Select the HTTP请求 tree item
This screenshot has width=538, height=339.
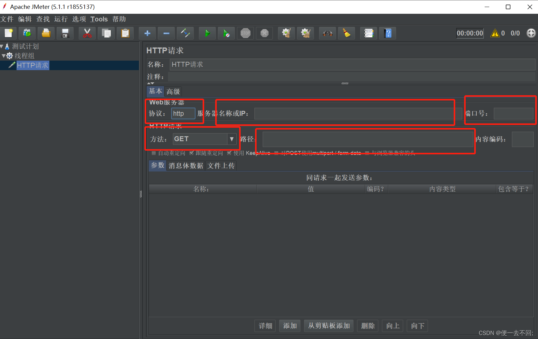click(x=32, y=65)
